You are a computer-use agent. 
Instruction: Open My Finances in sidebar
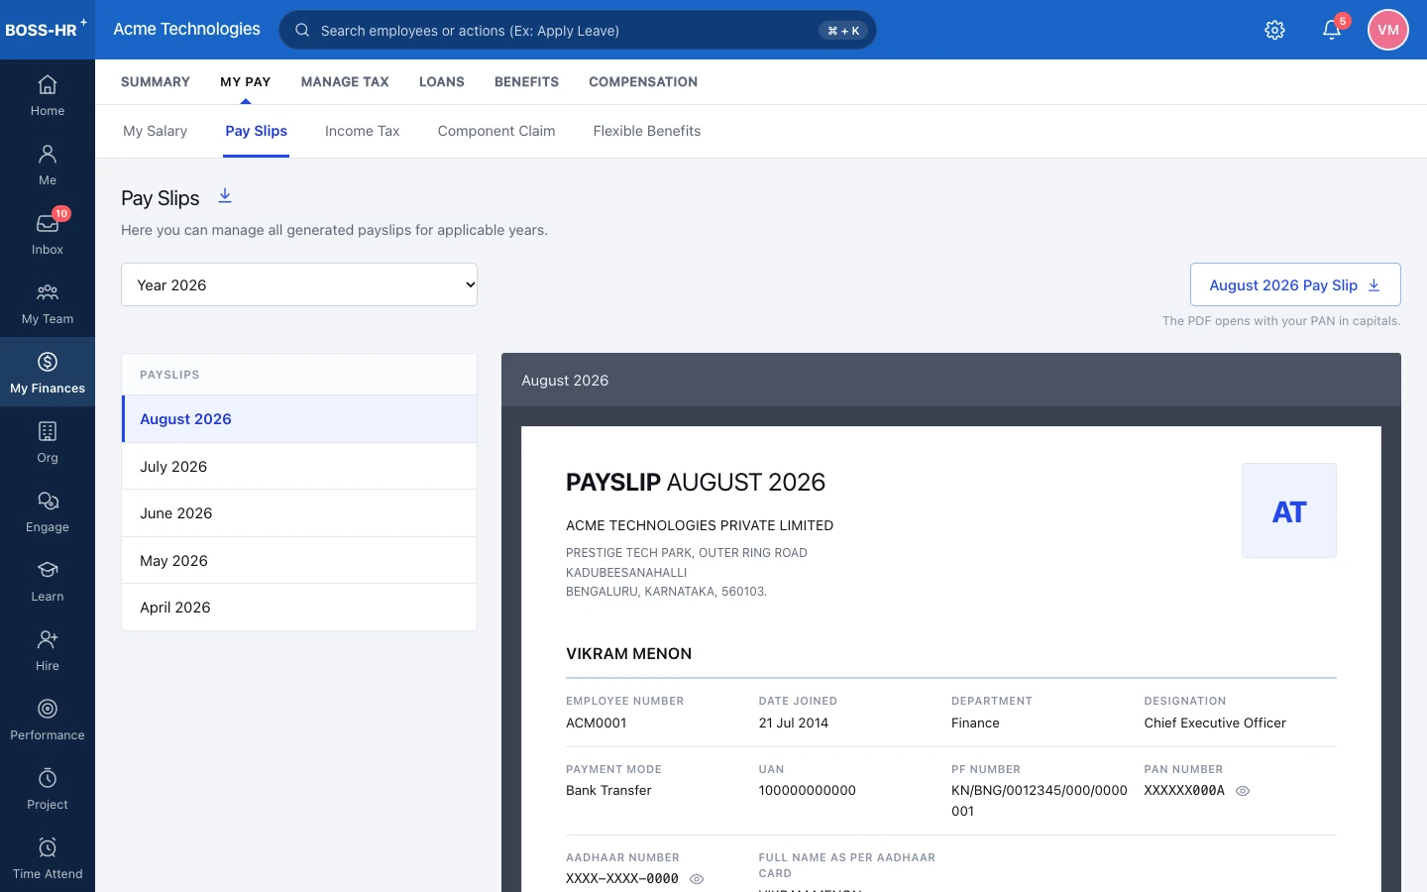[x=48, y=373]
